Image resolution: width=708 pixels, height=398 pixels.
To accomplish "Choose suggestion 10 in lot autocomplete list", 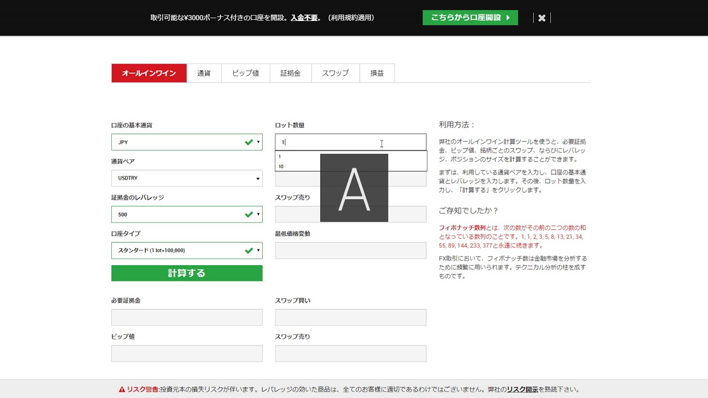I will 282,166.
